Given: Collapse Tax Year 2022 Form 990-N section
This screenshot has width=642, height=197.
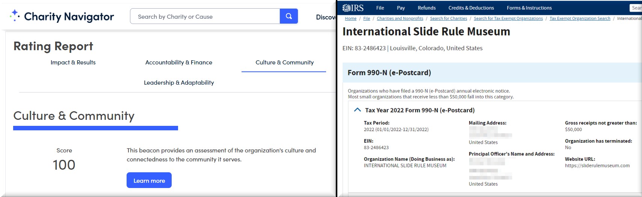Looking at the screenshot, I should (358, 110).
